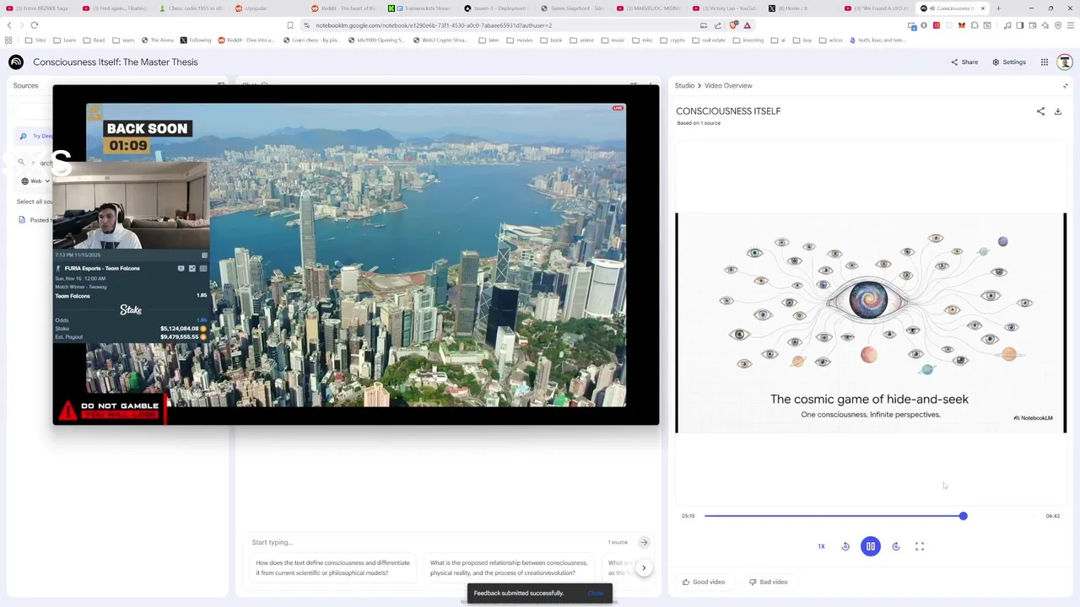Bookmark this page icon in address bar
1080x607 pixels.
point(290,25)
